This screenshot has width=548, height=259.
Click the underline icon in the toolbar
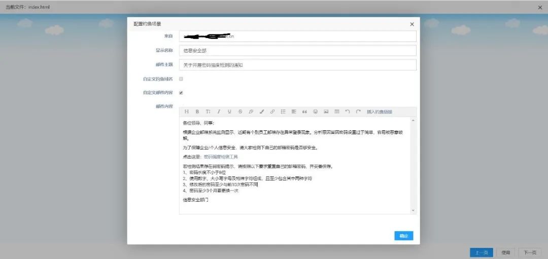[x=229, y=112]
